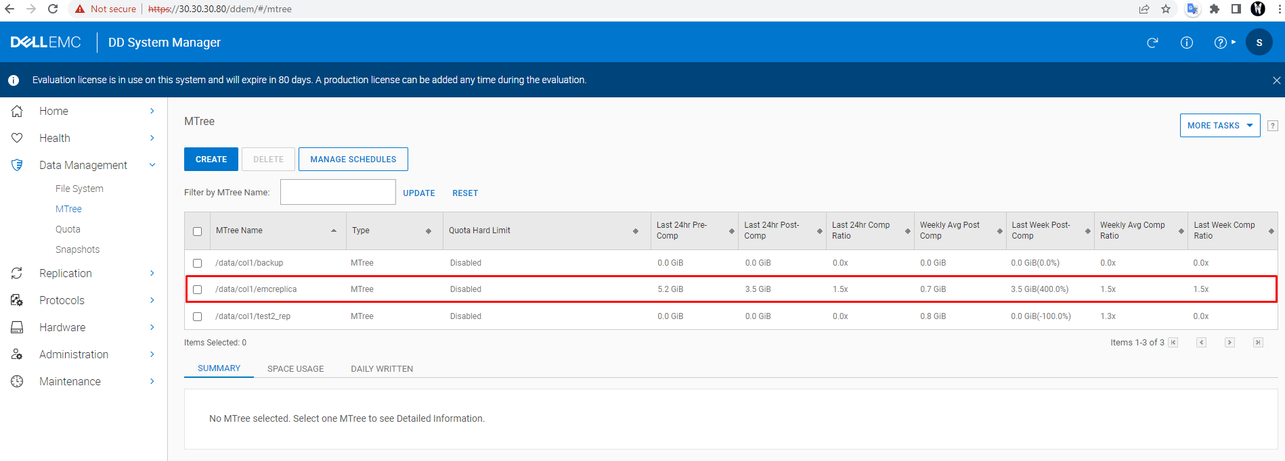The width and height of the screenshot is (1285, 461).
Task: Bookmark this page with star icon
Action: point(1166,9)
